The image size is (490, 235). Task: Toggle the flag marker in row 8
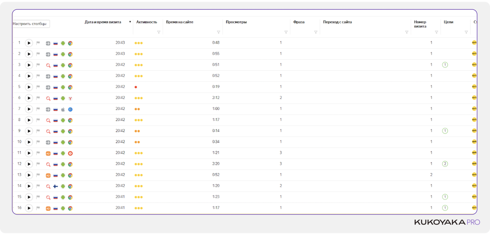(x=38, y=120)
